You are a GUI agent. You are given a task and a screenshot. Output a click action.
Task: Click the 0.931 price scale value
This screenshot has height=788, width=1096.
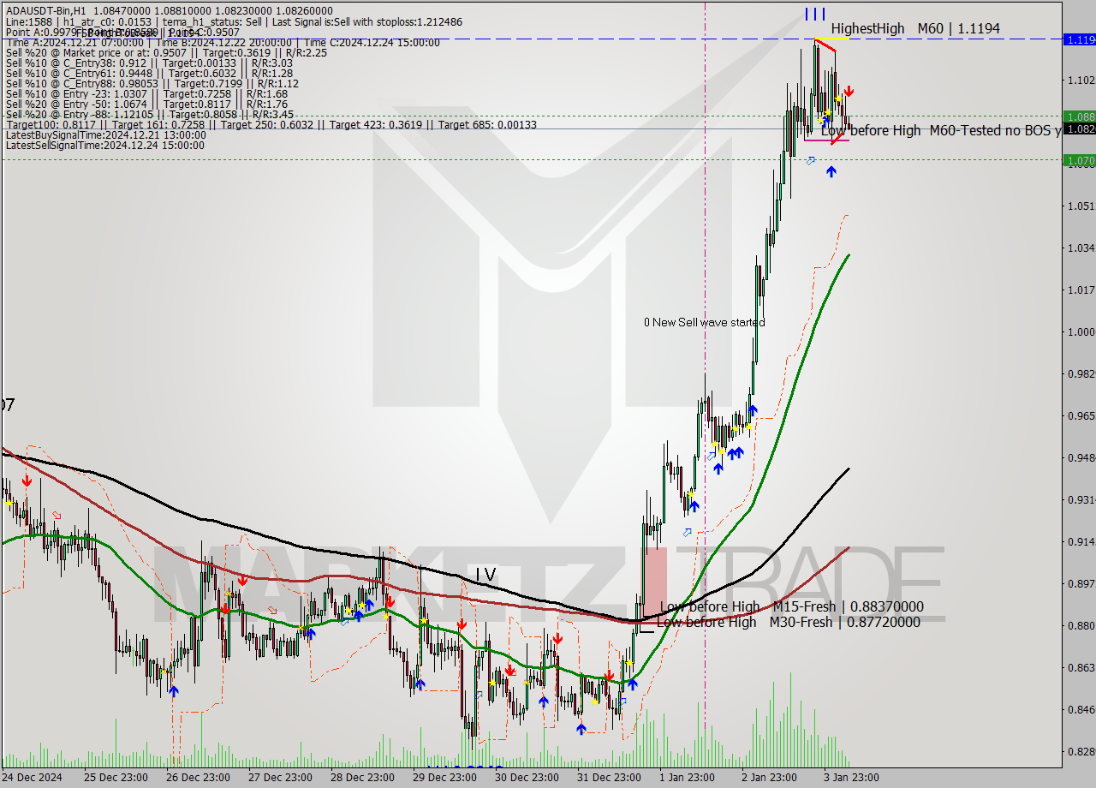click(1081, 499)
